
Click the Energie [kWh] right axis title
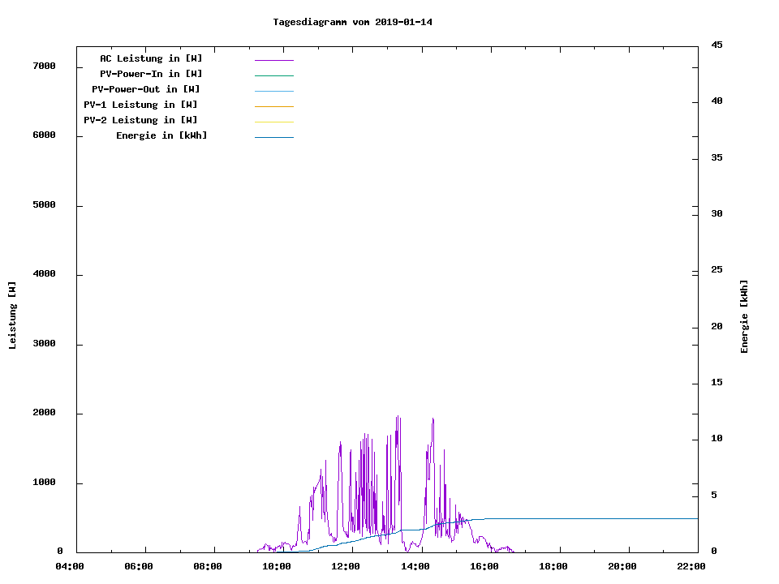(744, 316)
